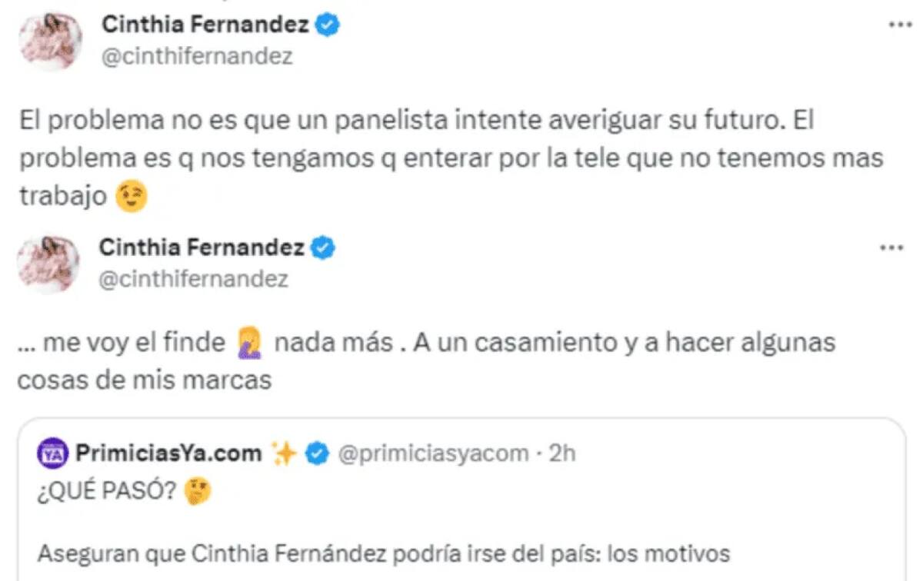Click the facepalm emoji in the second tweet
Image resolution: width=923 pixels, height=581 pixels.
pos(250,343)
